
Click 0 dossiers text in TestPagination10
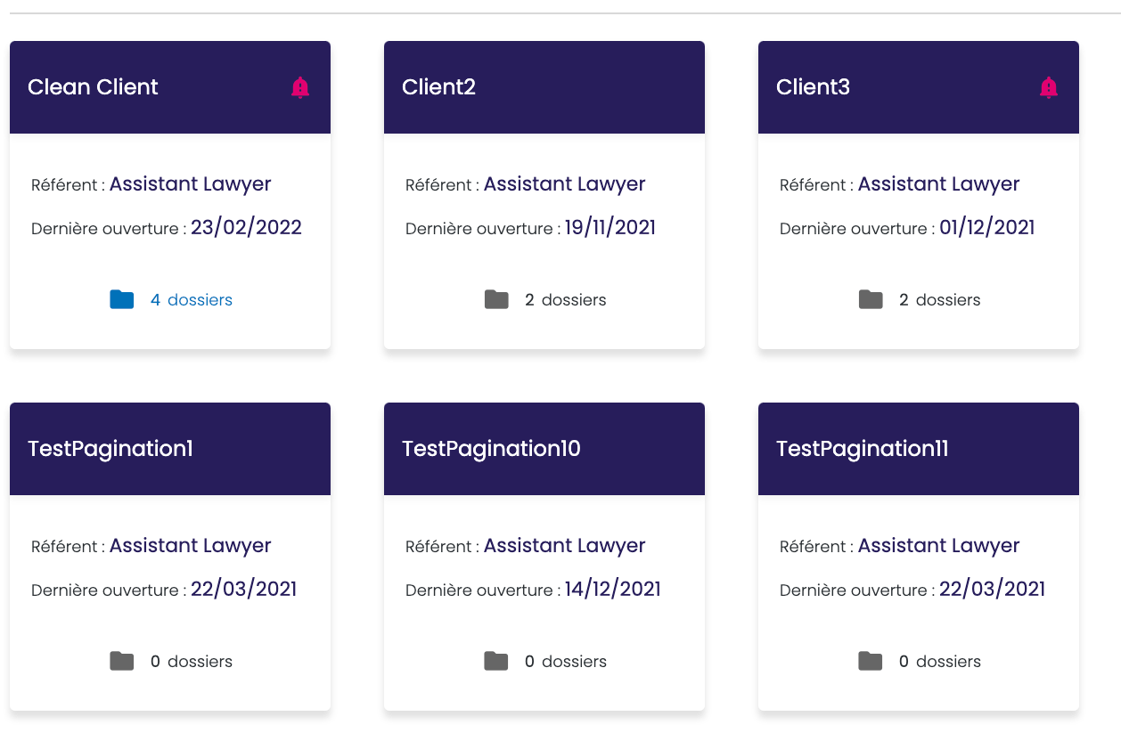point(566,662)
